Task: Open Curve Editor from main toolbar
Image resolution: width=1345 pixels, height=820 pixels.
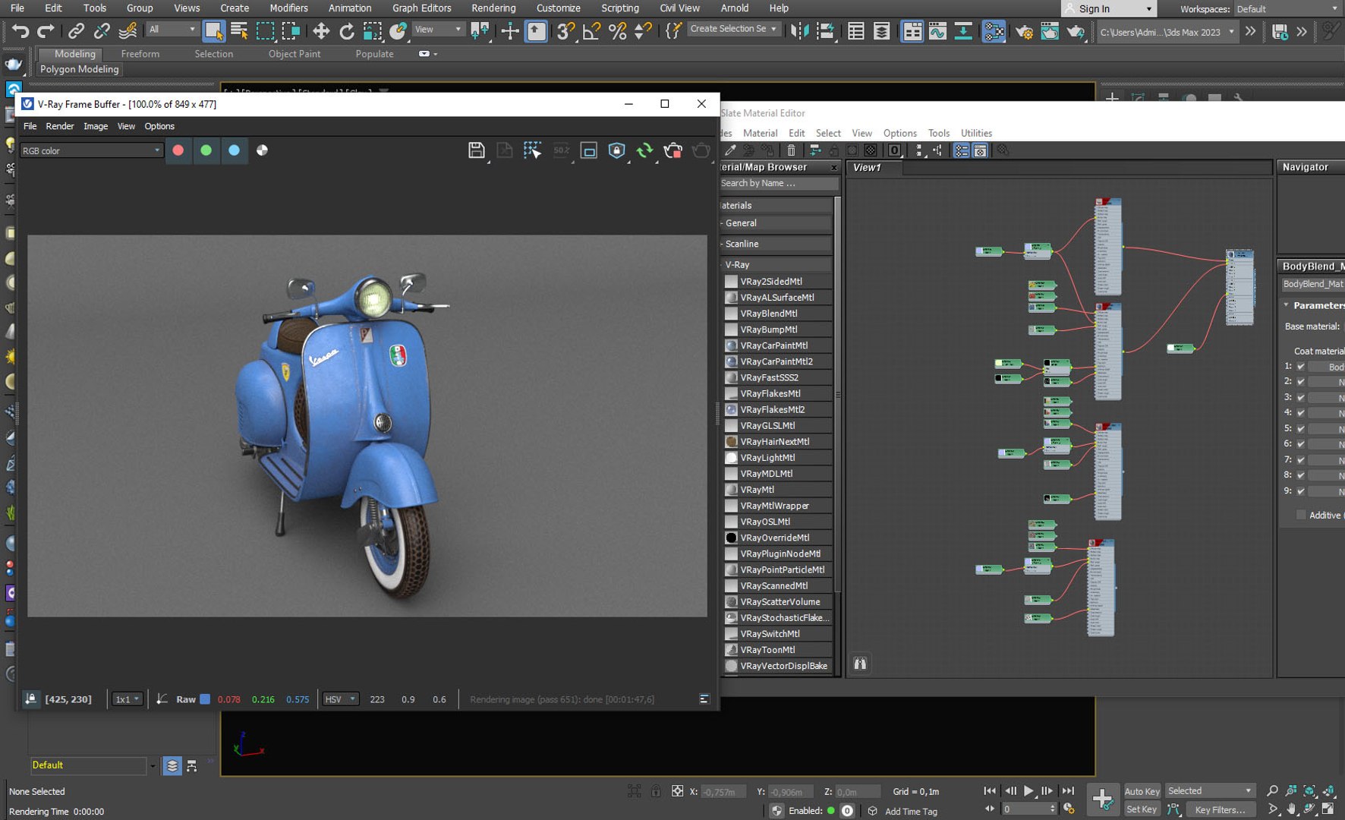Action: click(x=937, y=31)
